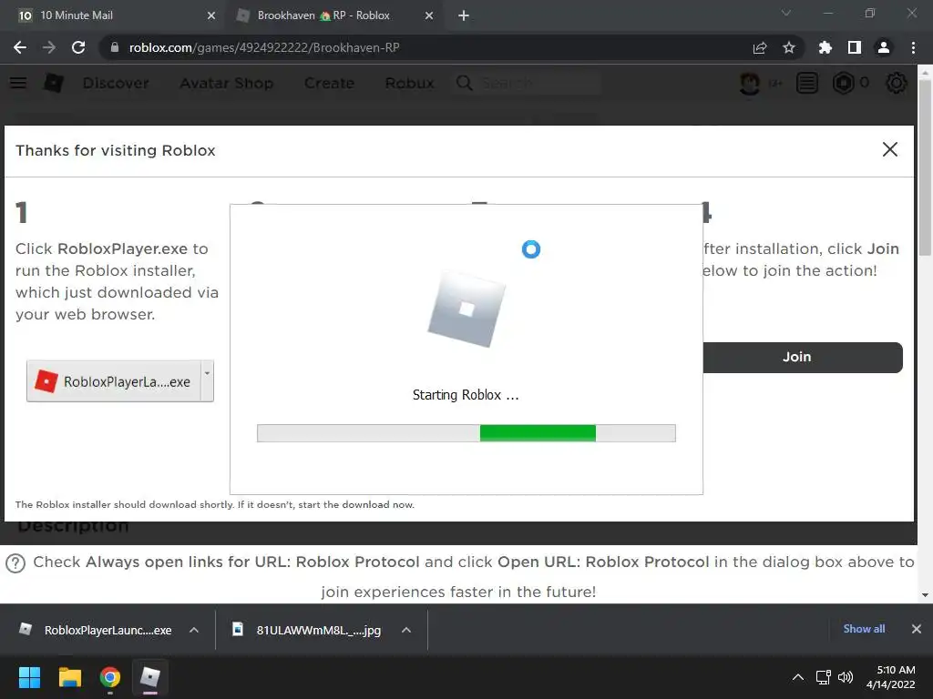Close the Brookhaven RP tab
Viewport: 933px width, 699px height.
point(429,16)
